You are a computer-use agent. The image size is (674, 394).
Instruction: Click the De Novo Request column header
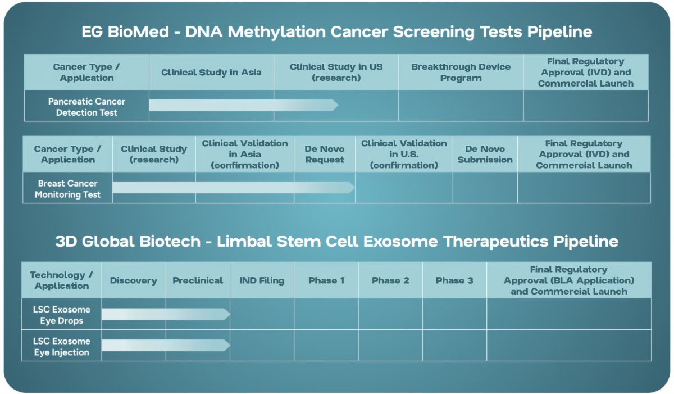(x=324, y=155)
